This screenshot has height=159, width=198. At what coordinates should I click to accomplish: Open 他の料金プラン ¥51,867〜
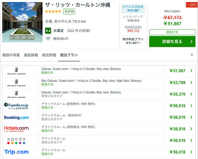coord(133,41)
